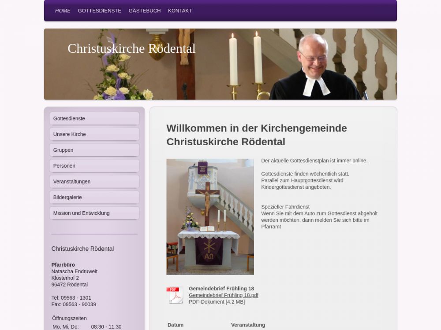Go to Gottesdienste in top navigation bar
The width and height of the screenshot is (441, 330).
coord(99,11)
